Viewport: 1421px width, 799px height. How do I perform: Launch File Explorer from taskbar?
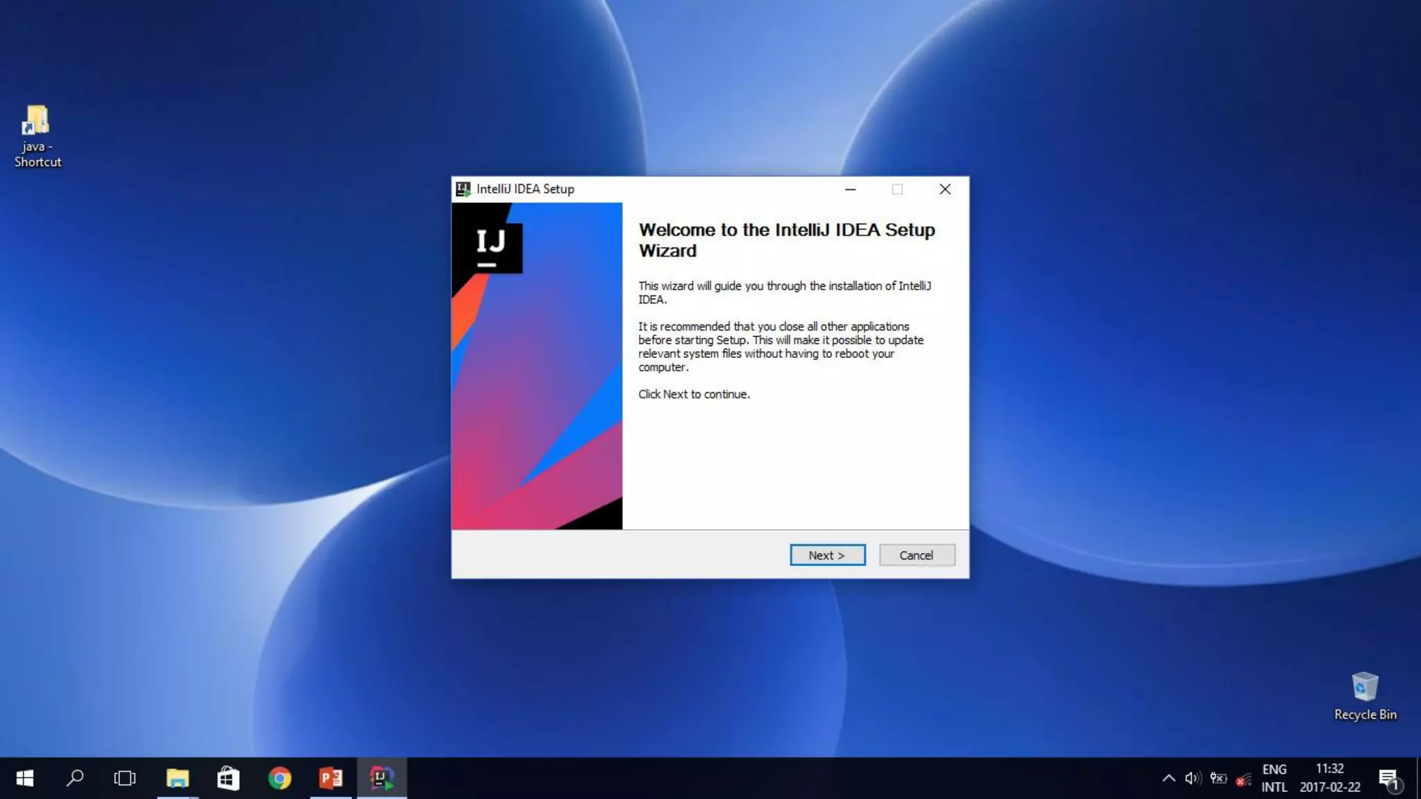pyautogui.click(x=178, y=778)
